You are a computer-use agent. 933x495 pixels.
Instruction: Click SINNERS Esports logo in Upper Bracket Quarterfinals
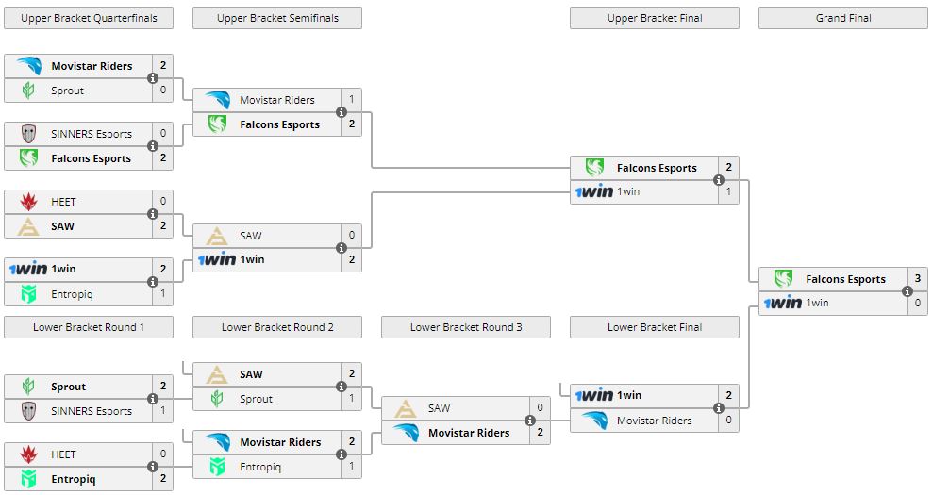[x=28, y=134]
